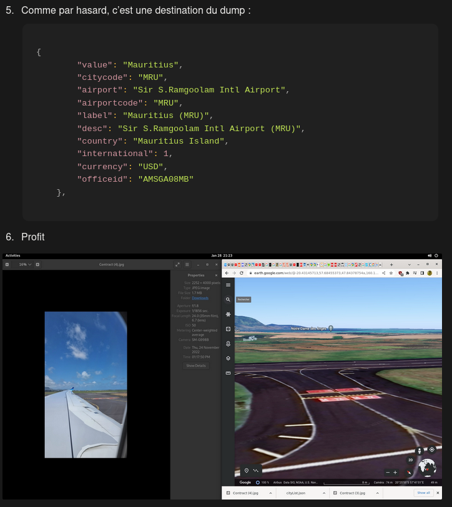Zoom out image with minus button
This screenshot has height=507, width=452.
click(x=7, y=265)
